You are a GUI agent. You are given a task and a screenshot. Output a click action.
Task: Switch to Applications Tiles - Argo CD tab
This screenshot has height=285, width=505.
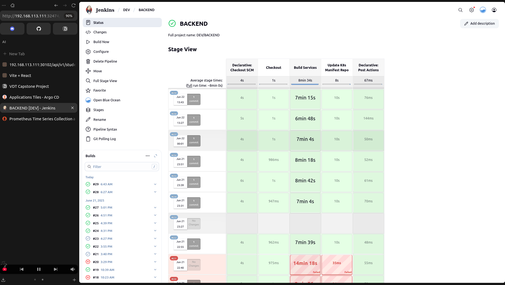pos(39,97)
